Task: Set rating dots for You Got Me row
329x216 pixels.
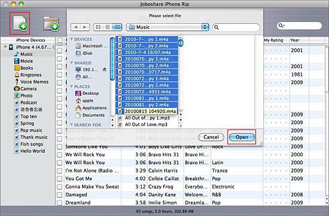Action: point(276,179)
